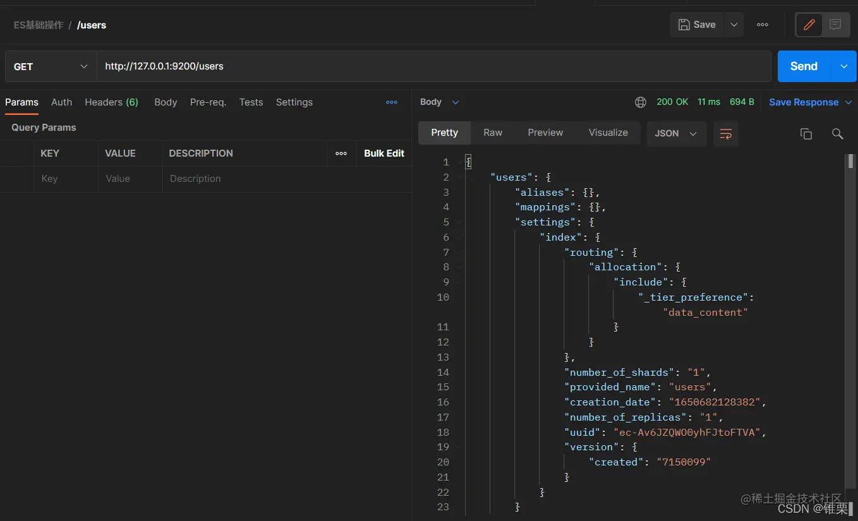Click the "number_of_shards" key
The height and width of the screenshot is (521, 858).
[x=620, y=372]
